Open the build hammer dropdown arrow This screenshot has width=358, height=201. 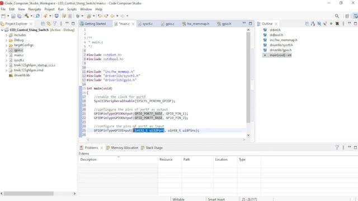pos(31,16)
